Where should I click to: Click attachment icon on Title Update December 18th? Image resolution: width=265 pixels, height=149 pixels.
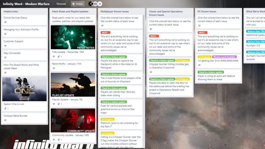click(59, 57)
